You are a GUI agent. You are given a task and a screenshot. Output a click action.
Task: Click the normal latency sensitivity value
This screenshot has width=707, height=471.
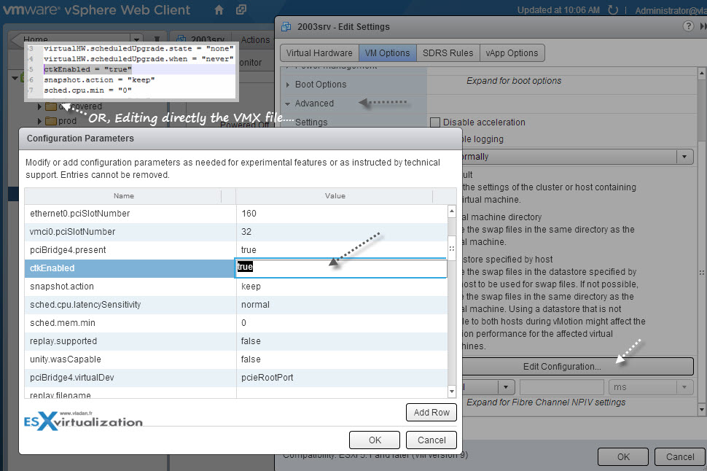pyautogui.click(x=255, y=305)
